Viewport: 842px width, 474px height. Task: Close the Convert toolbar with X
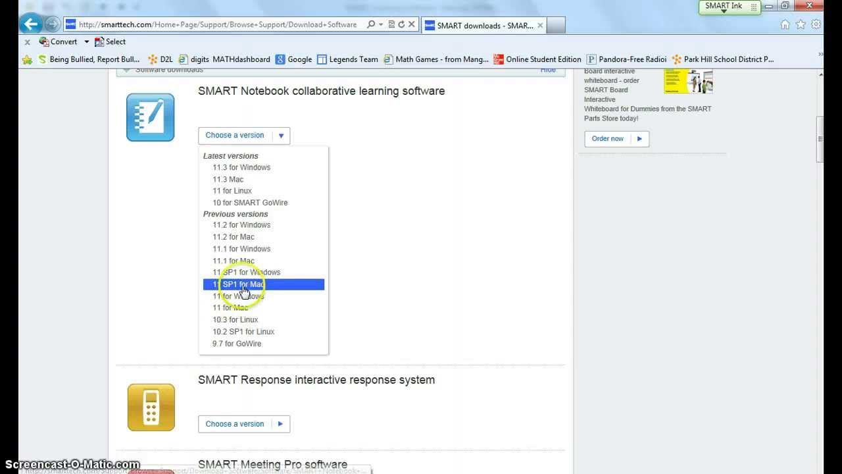click(x=27, y=42)
